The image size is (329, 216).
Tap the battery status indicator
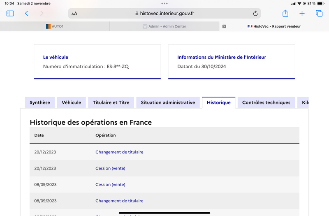pos(321,3)
